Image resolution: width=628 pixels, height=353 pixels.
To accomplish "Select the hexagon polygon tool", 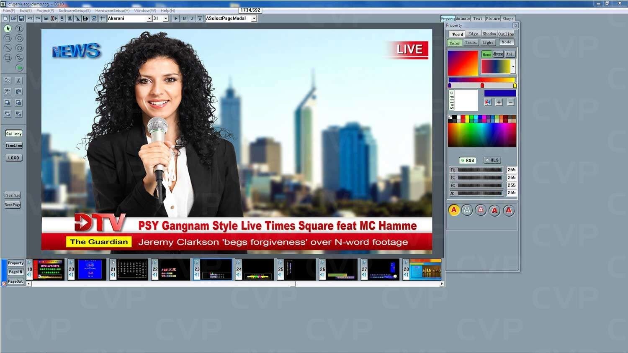I will pyautogui.click(x=19, y=48).
